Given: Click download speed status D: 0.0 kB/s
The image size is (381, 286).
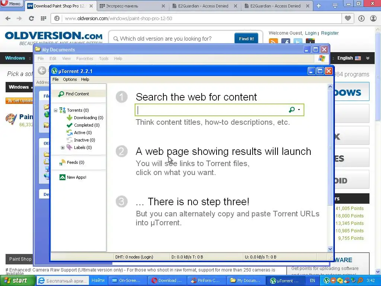Looking at the screenshot, I should point(187,257).
